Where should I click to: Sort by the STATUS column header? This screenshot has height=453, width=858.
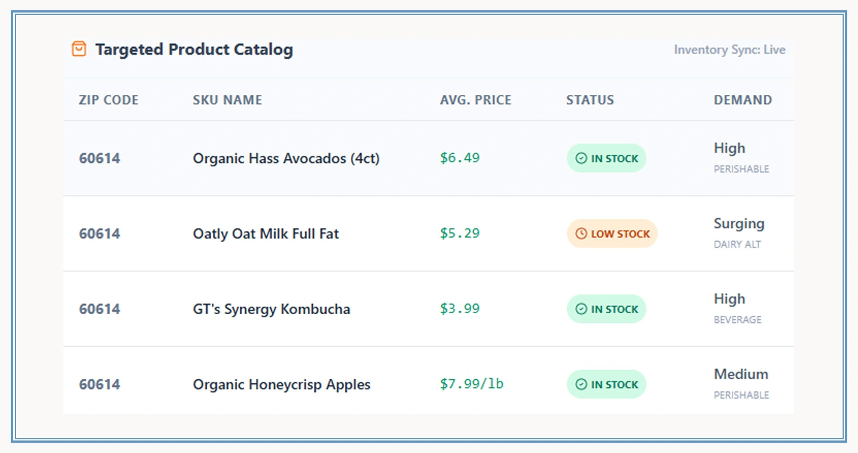tap(590, 99)
